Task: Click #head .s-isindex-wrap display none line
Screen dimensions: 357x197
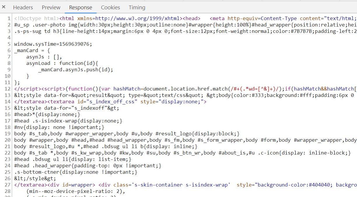Action: [68, 121]
